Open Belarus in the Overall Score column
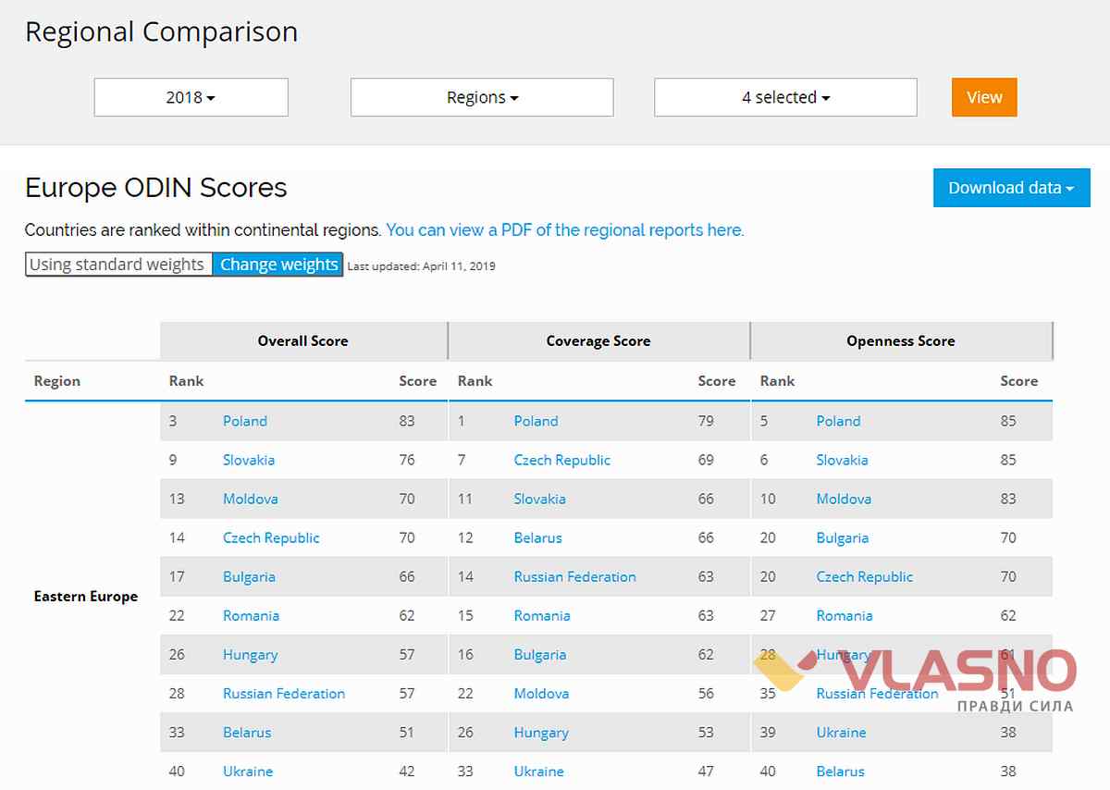Screen dimensions: 1110x790 click(x=247, y=733)
